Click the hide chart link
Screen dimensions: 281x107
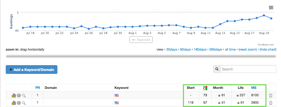268,50
